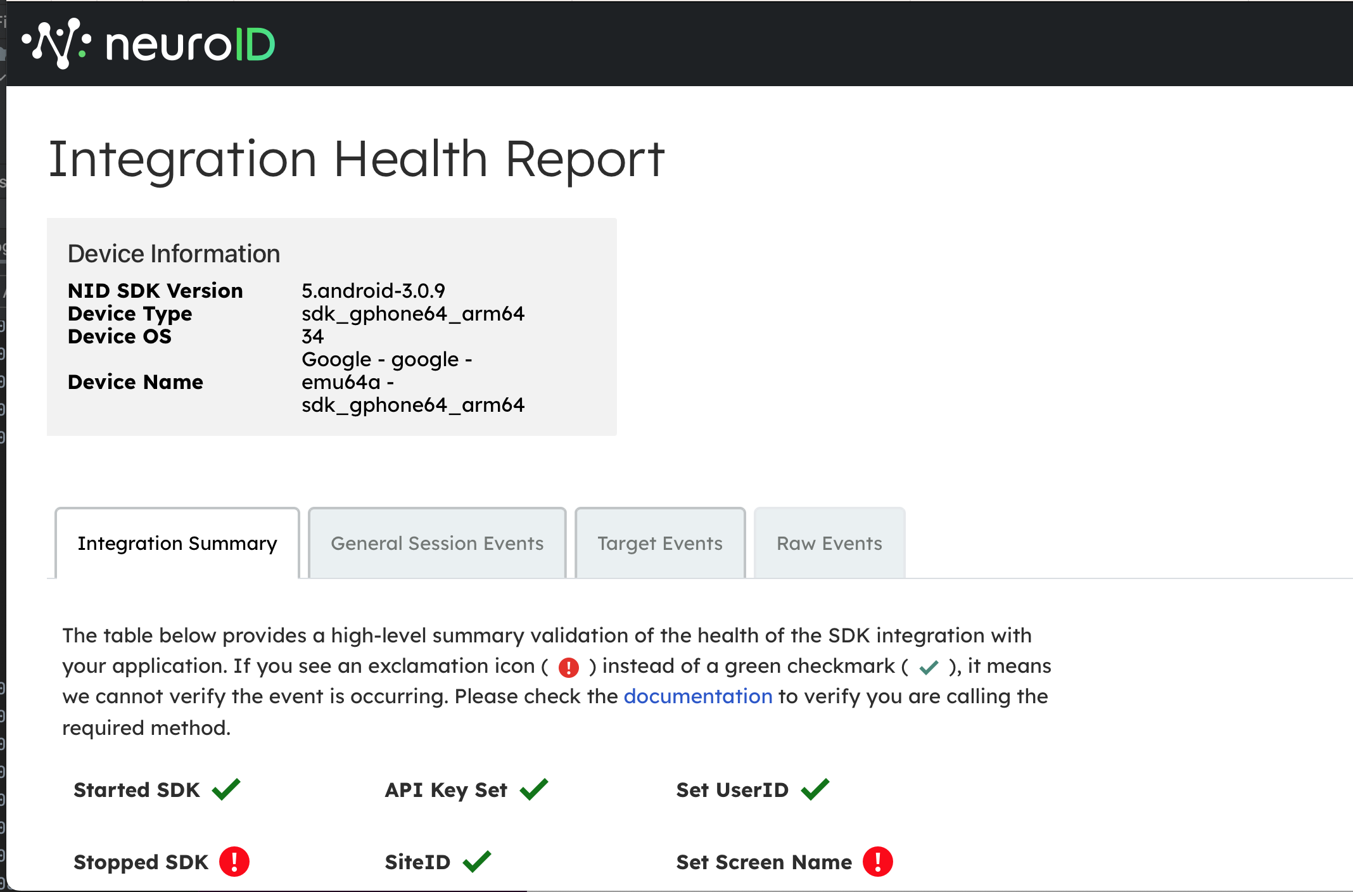
Task: Click the NID SDK Version label
Action: click(155, 291)
